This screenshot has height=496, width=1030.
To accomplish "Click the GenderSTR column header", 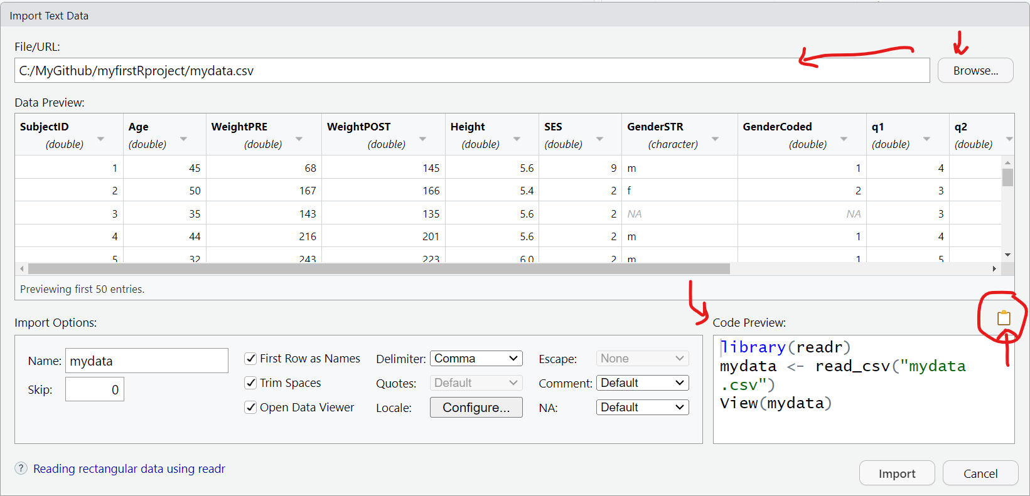I will (x=679, y=135).
